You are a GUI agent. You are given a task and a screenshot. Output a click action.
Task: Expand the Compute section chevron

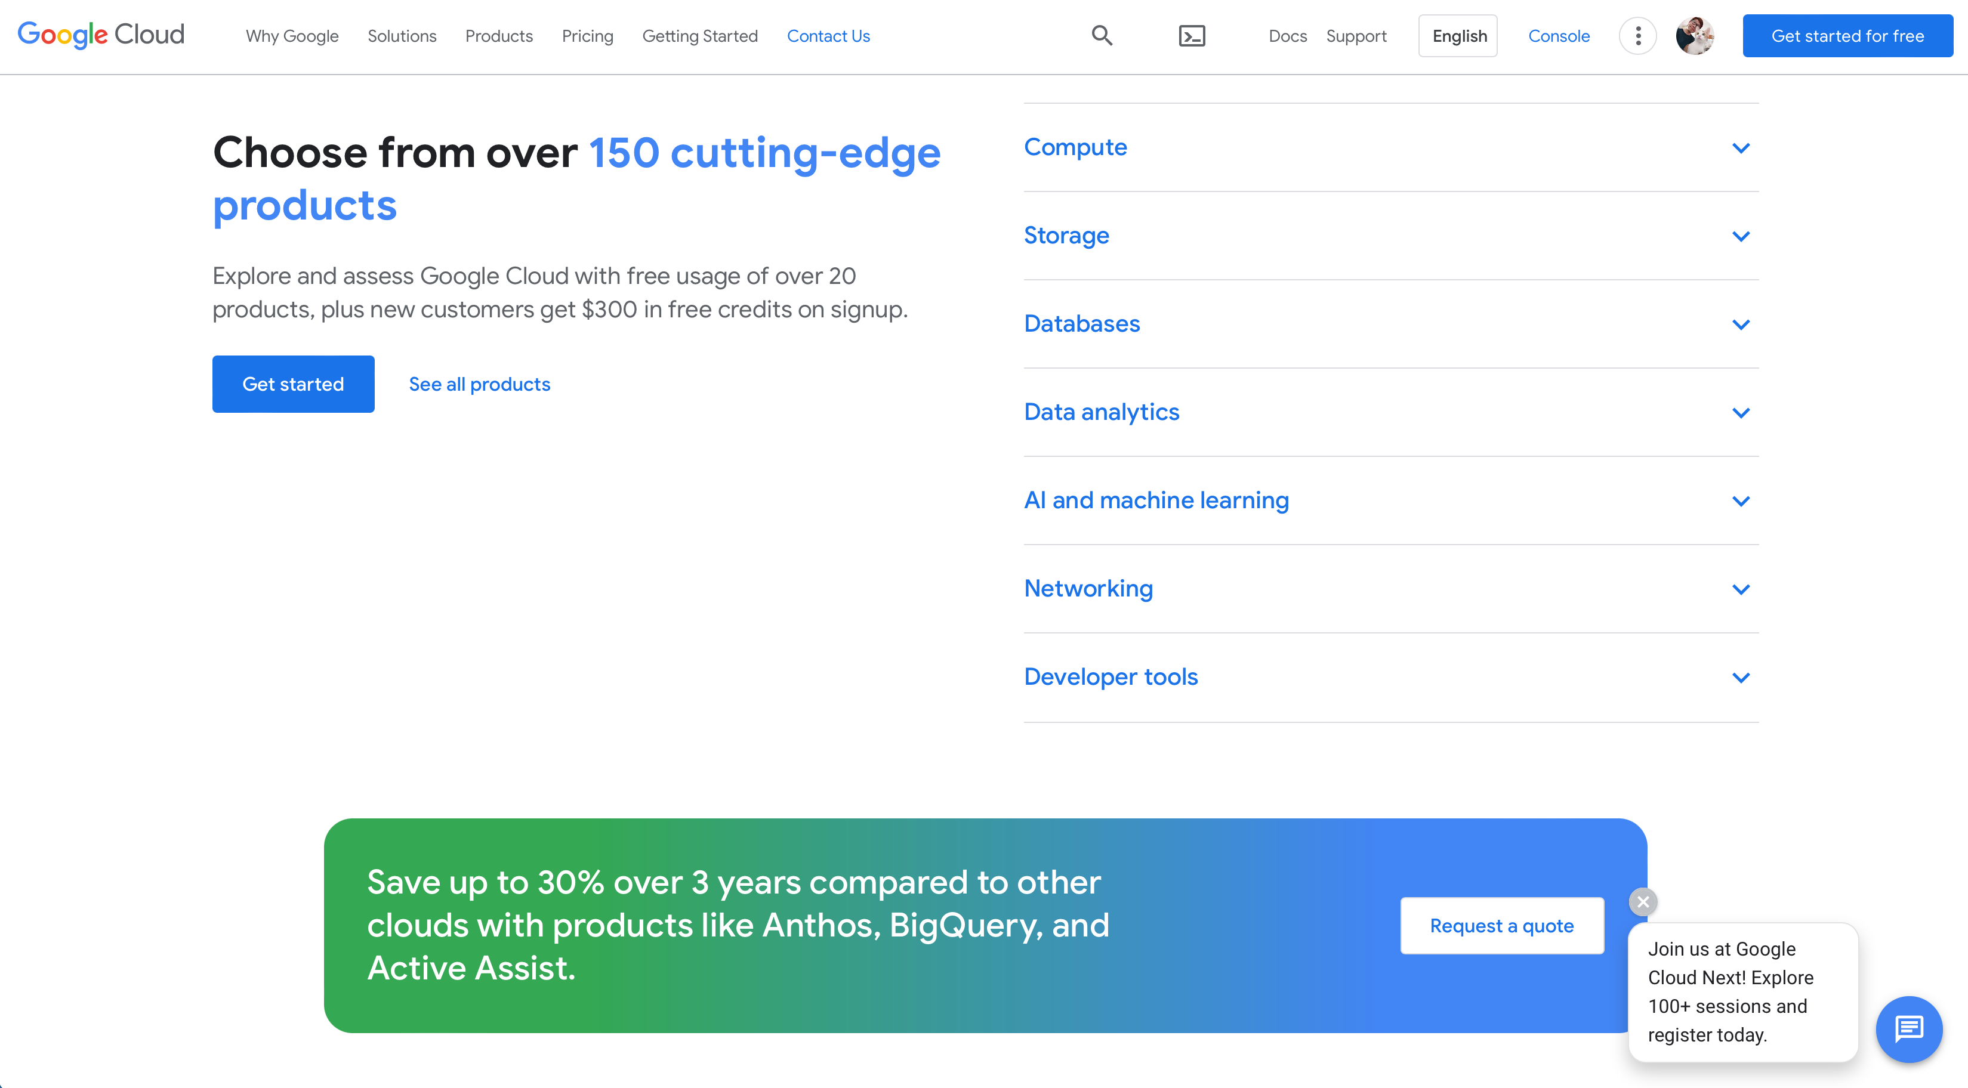click(1740, 148)
